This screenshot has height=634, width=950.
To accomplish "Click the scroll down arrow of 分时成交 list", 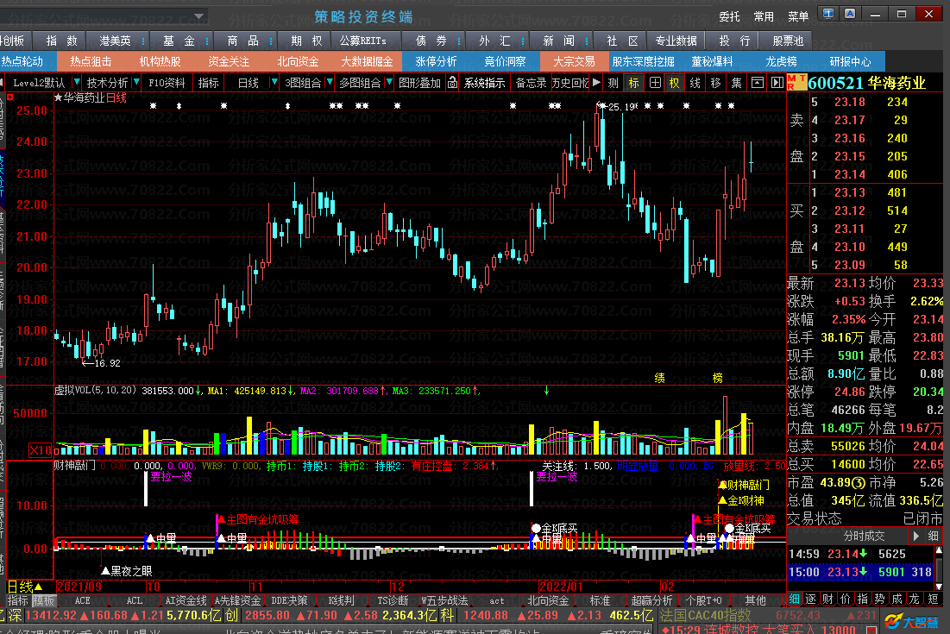I will click(x=939, y=587).
